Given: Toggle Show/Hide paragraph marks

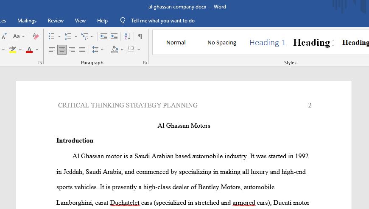Looking at the screenshot, I should [140, 36].
